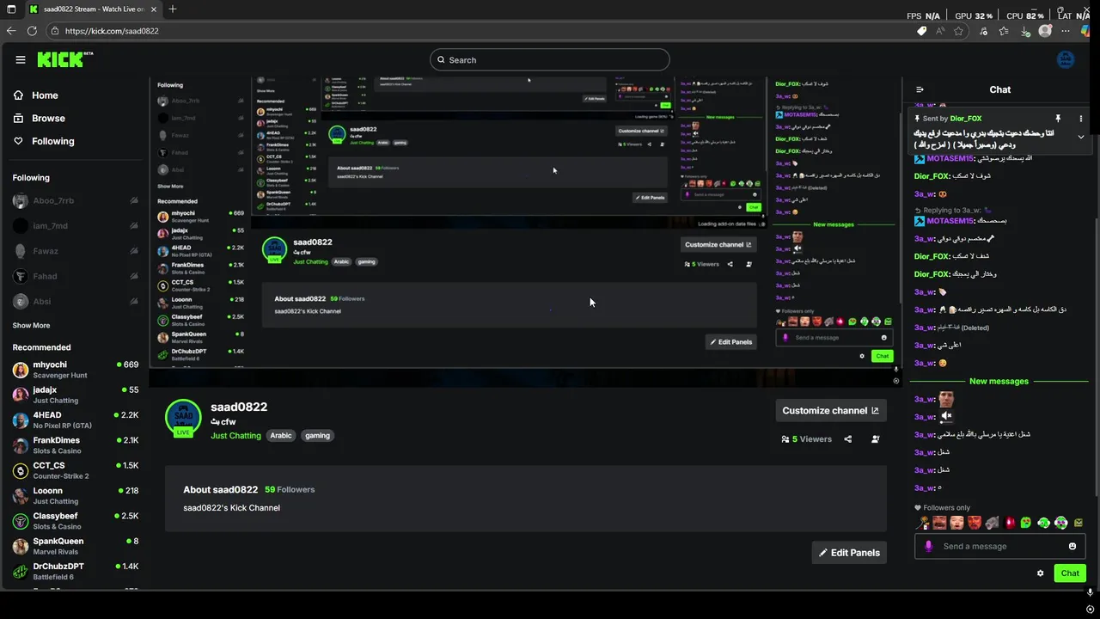Image resolution: width=1100 pixels, height=619 pixels.
Task: Insert the first quick emote in chat
Action: pos(924,523)
